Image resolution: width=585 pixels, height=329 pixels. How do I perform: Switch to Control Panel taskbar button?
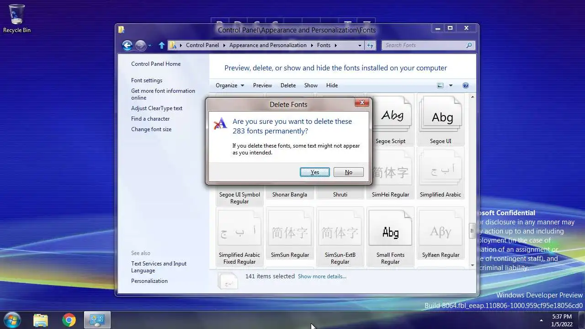(97, 320)
